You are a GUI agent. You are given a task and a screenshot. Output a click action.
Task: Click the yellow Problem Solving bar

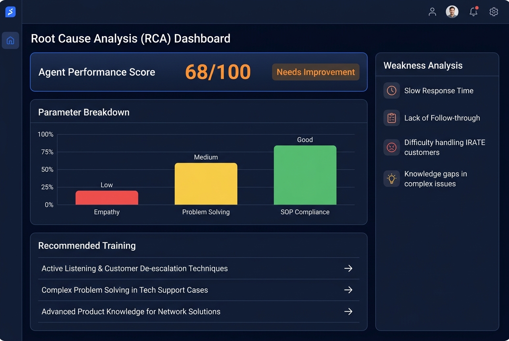pos(206,184)
